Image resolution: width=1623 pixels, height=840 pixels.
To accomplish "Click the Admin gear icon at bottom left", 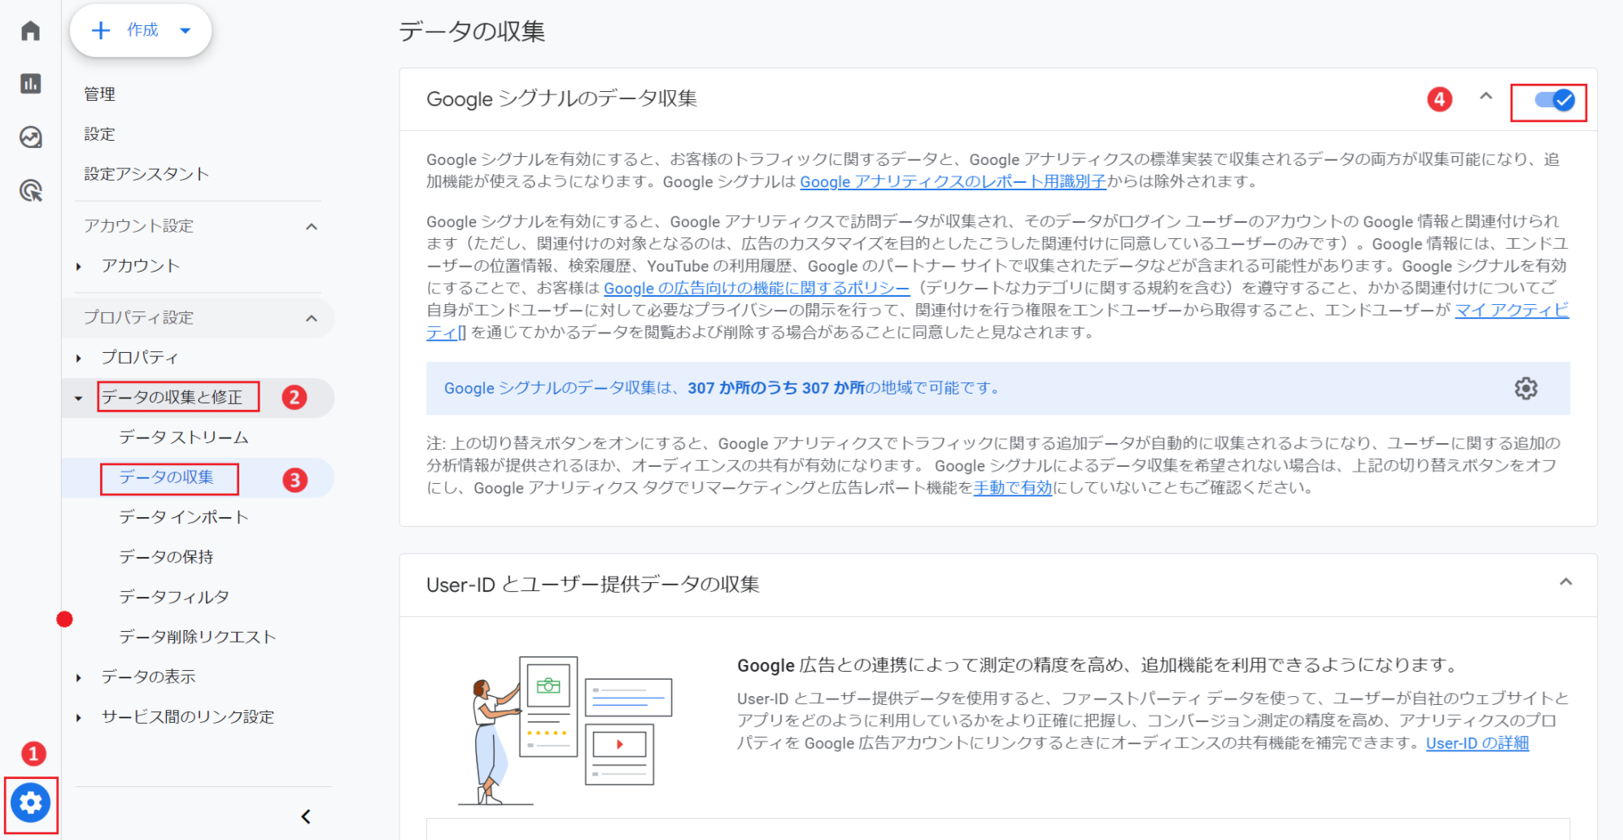I will pyautogui.click(x=31, y=803).
